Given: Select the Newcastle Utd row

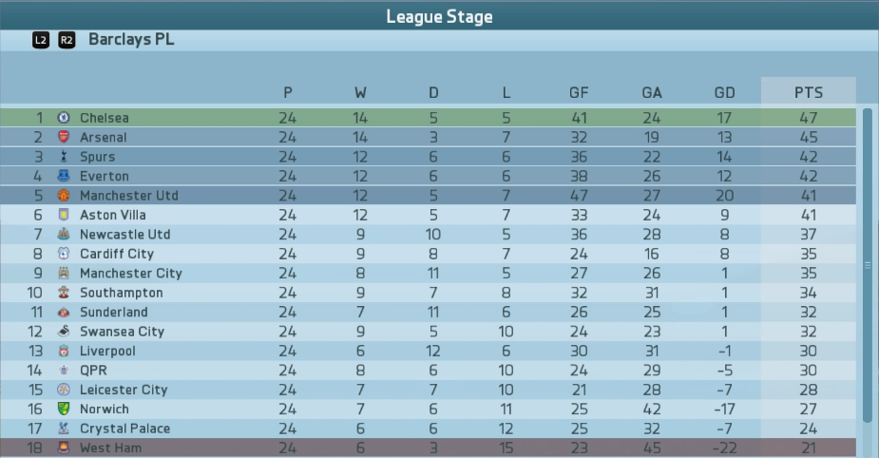Looking at the screenshot, I should point(429,235).
